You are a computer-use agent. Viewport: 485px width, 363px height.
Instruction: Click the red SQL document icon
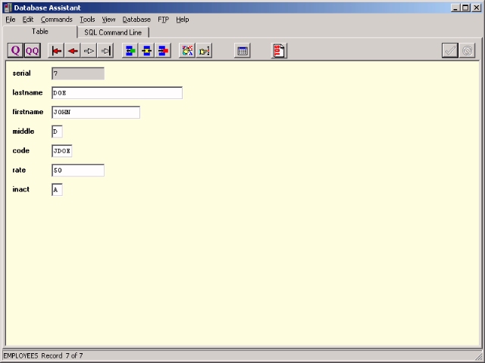pos(279,51)
